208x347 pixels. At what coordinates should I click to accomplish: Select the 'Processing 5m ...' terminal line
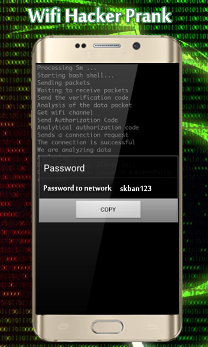[65, 68]
